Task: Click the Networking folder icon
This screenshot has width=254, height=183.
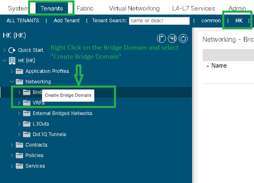Action: coord(19,82)
